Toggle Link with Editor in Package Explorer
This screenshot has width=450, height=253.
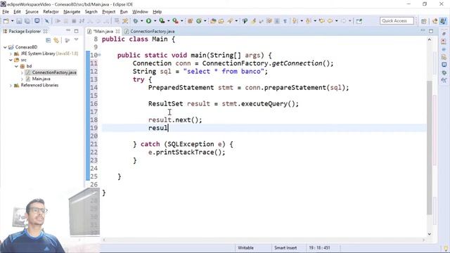56,41
